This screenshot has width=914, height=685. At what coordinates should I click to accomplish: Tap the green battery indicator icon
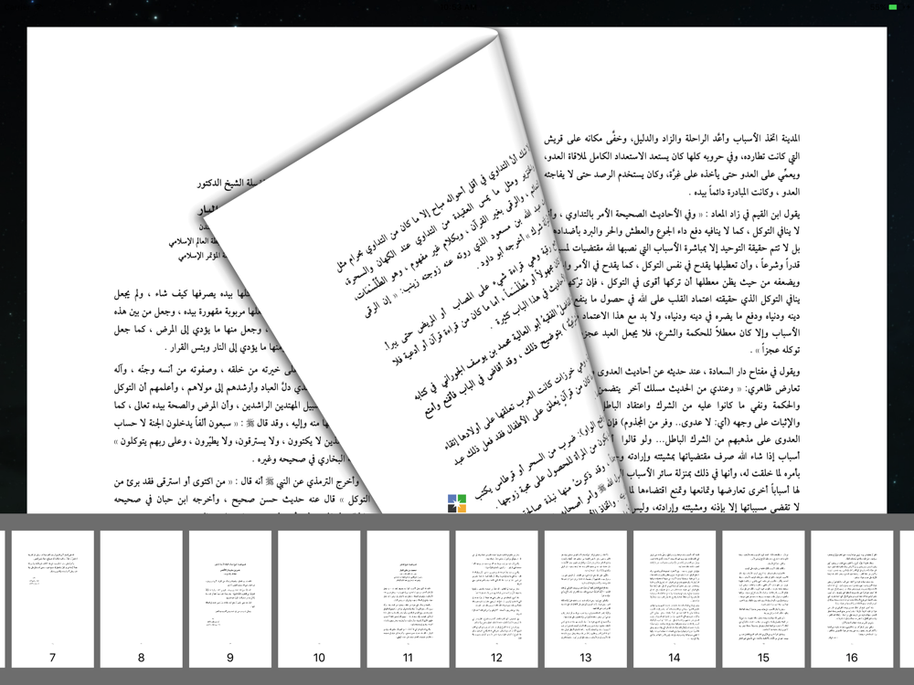892,7
